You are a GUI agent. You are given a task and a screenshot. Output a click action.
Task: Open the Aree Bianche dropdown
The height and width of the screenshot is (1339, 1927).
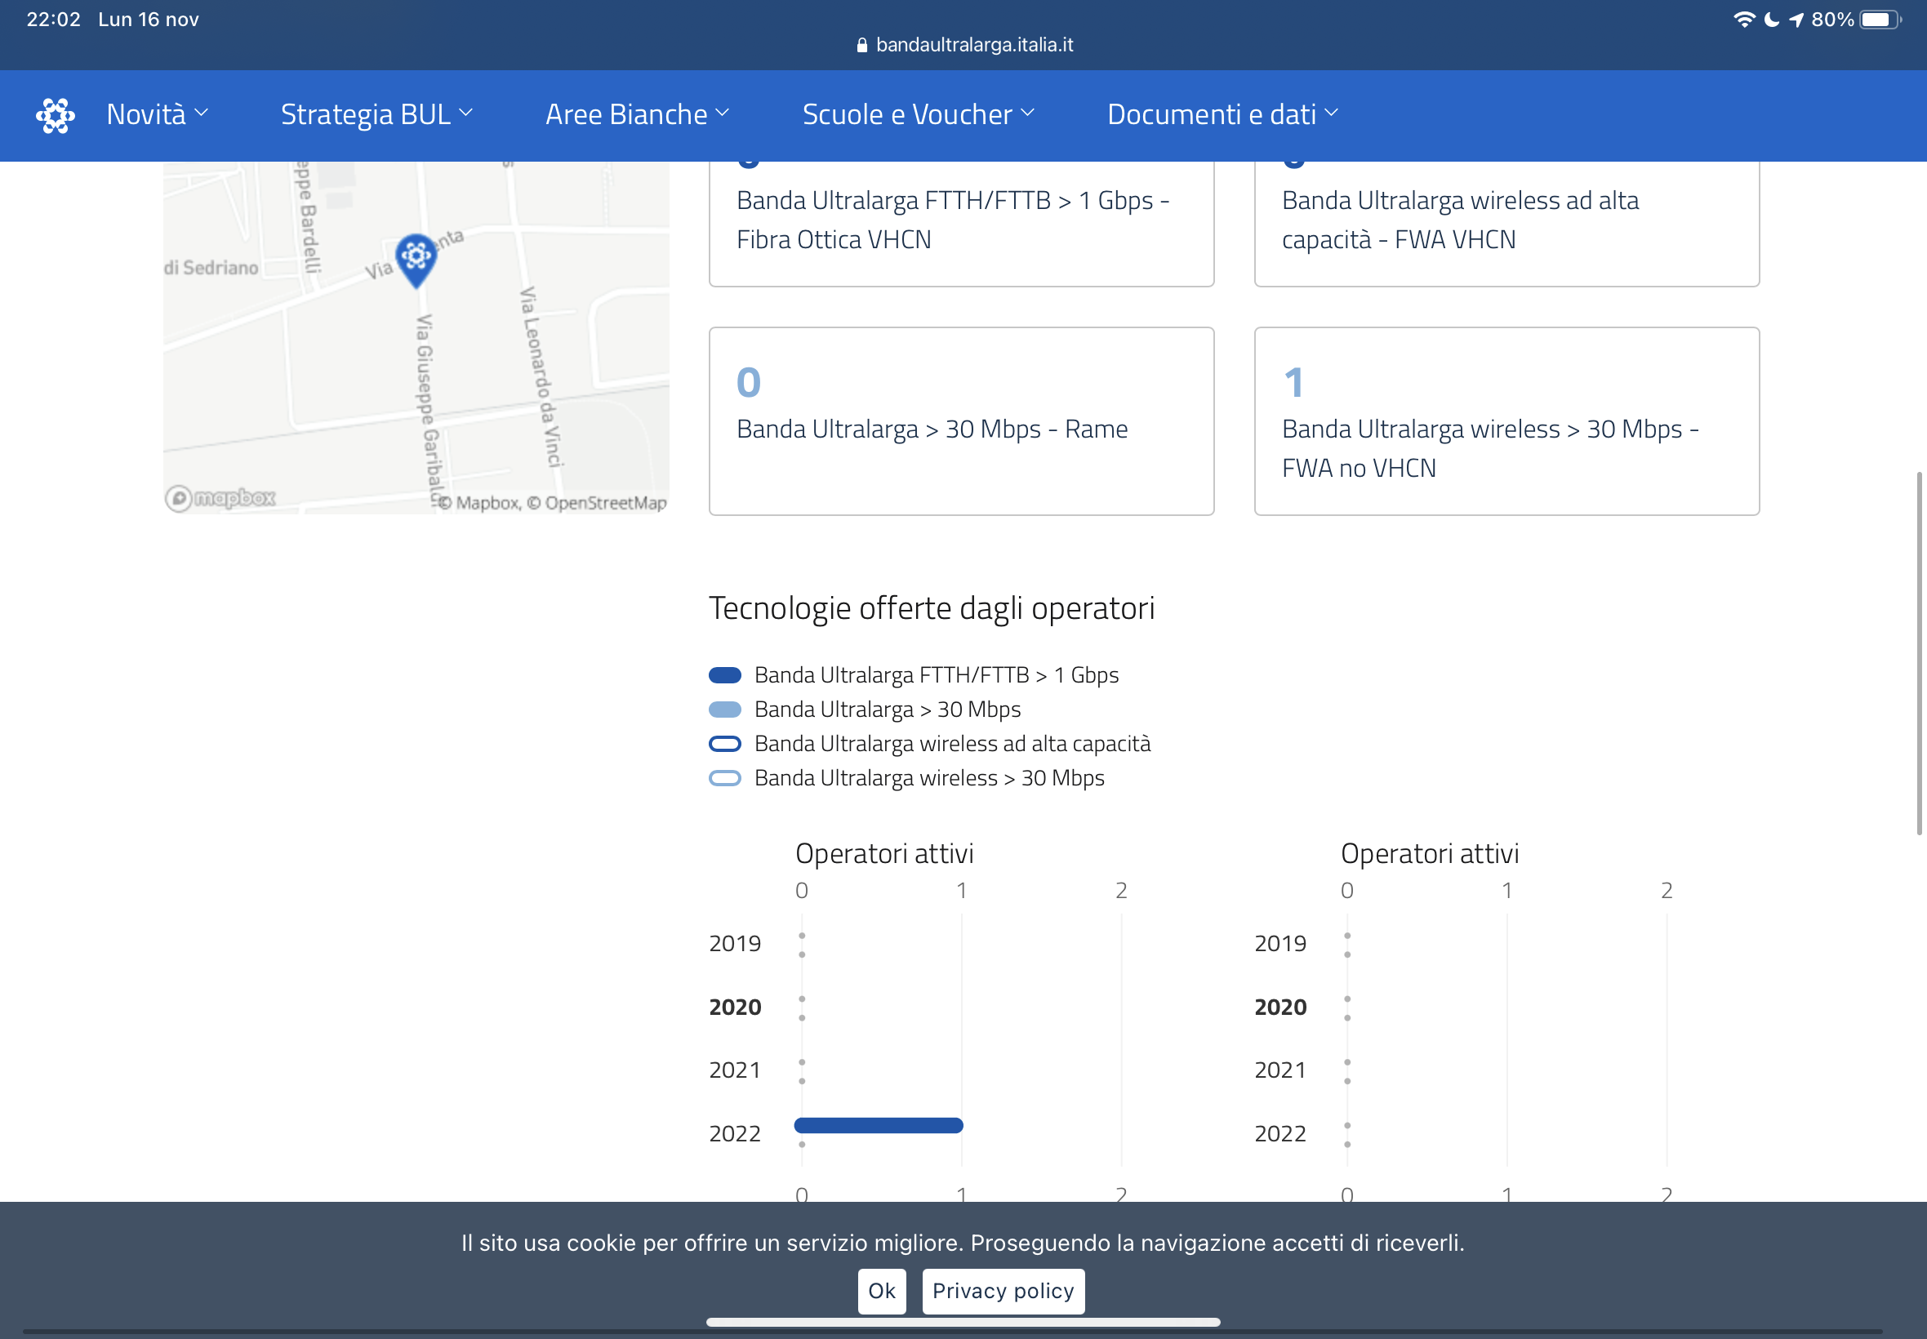(x=637, y=114)
